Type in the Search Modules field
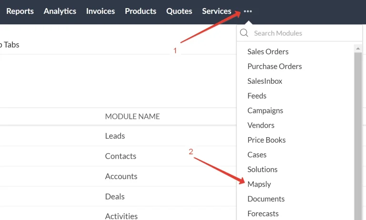Viewport: 366px width, 220px height. pos(305,33)
